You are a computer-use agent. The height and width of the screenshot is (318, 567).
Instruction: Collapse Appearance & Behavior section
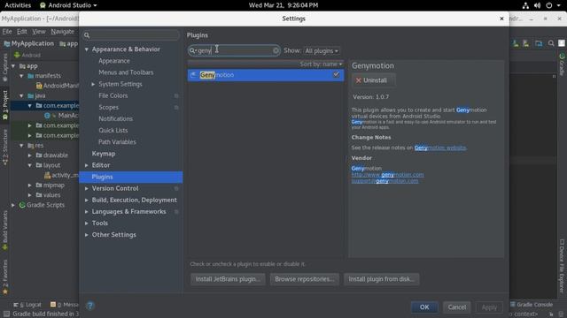click(x=87, y=49)
